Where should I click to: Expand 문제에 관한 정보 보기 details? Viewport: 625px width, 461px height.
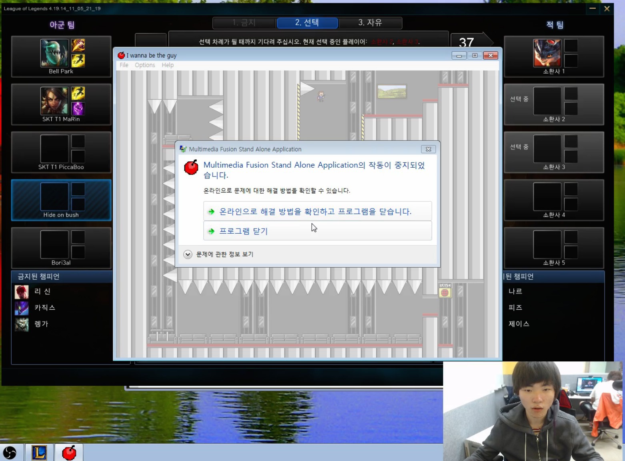coord(188,255)
